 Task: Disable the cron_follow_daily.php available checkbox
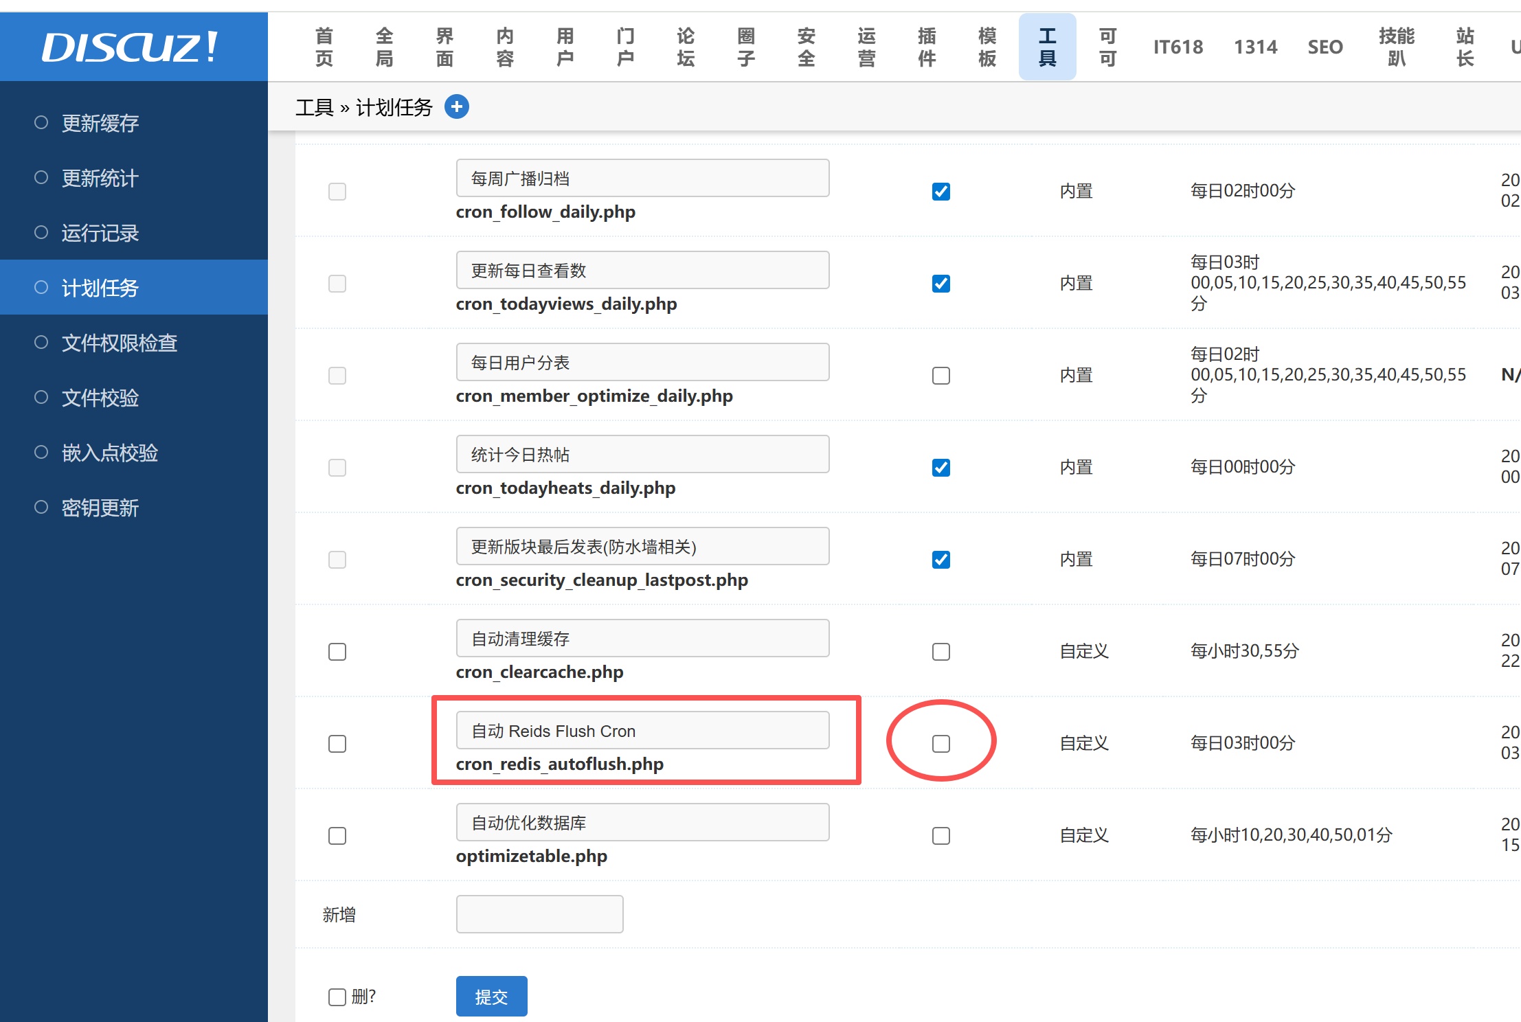coord(941,192)
